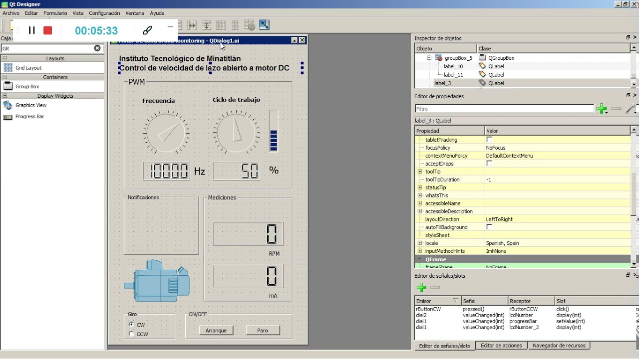Viewport: 639px width, 359px height.
Task: Expand the whatsThis property
Action: click(x=420, y=195)
